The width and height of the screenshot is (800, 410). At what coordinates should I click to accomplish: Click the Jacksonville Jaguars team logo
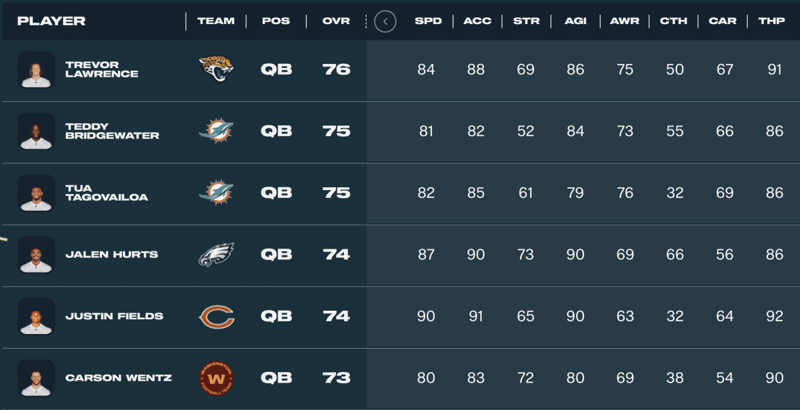point(216,69)
